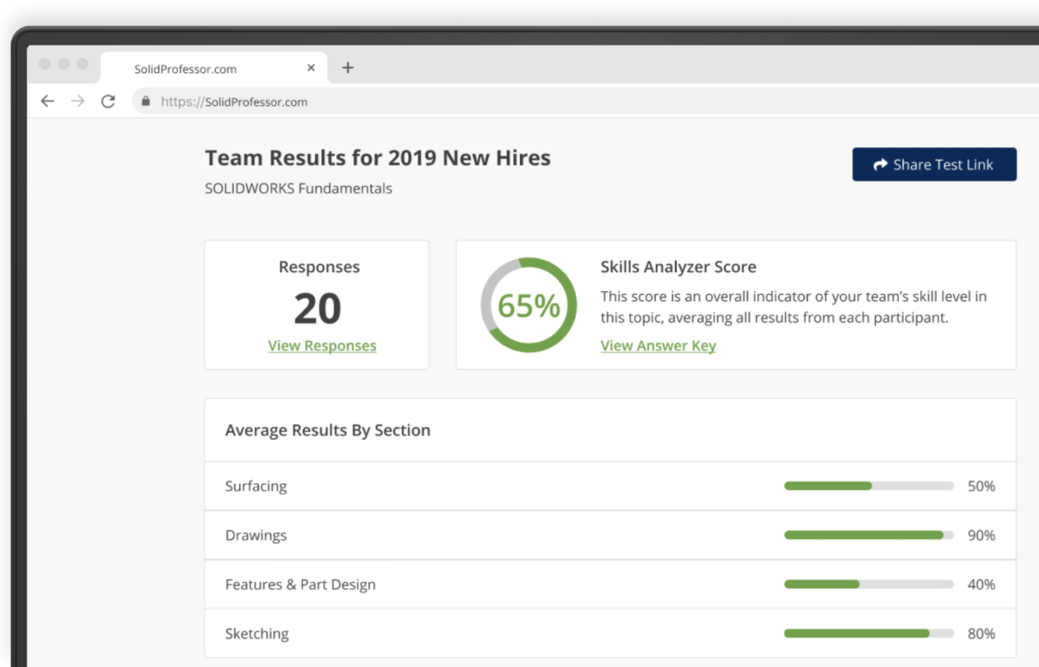Click the Drawings progress bar

point(868,535)
